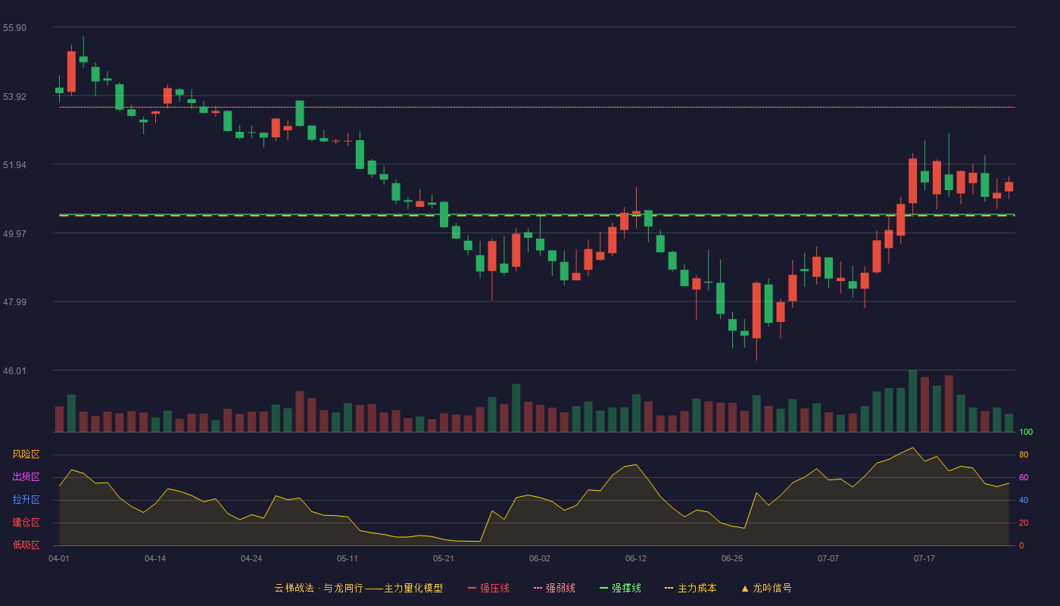
Task: Toggle the 龙吟信号 legend item
Action: (766, 588)
